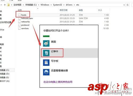
Task: Sort by 类型 column header
Action: pyautogui.click(x=81, y=10)
